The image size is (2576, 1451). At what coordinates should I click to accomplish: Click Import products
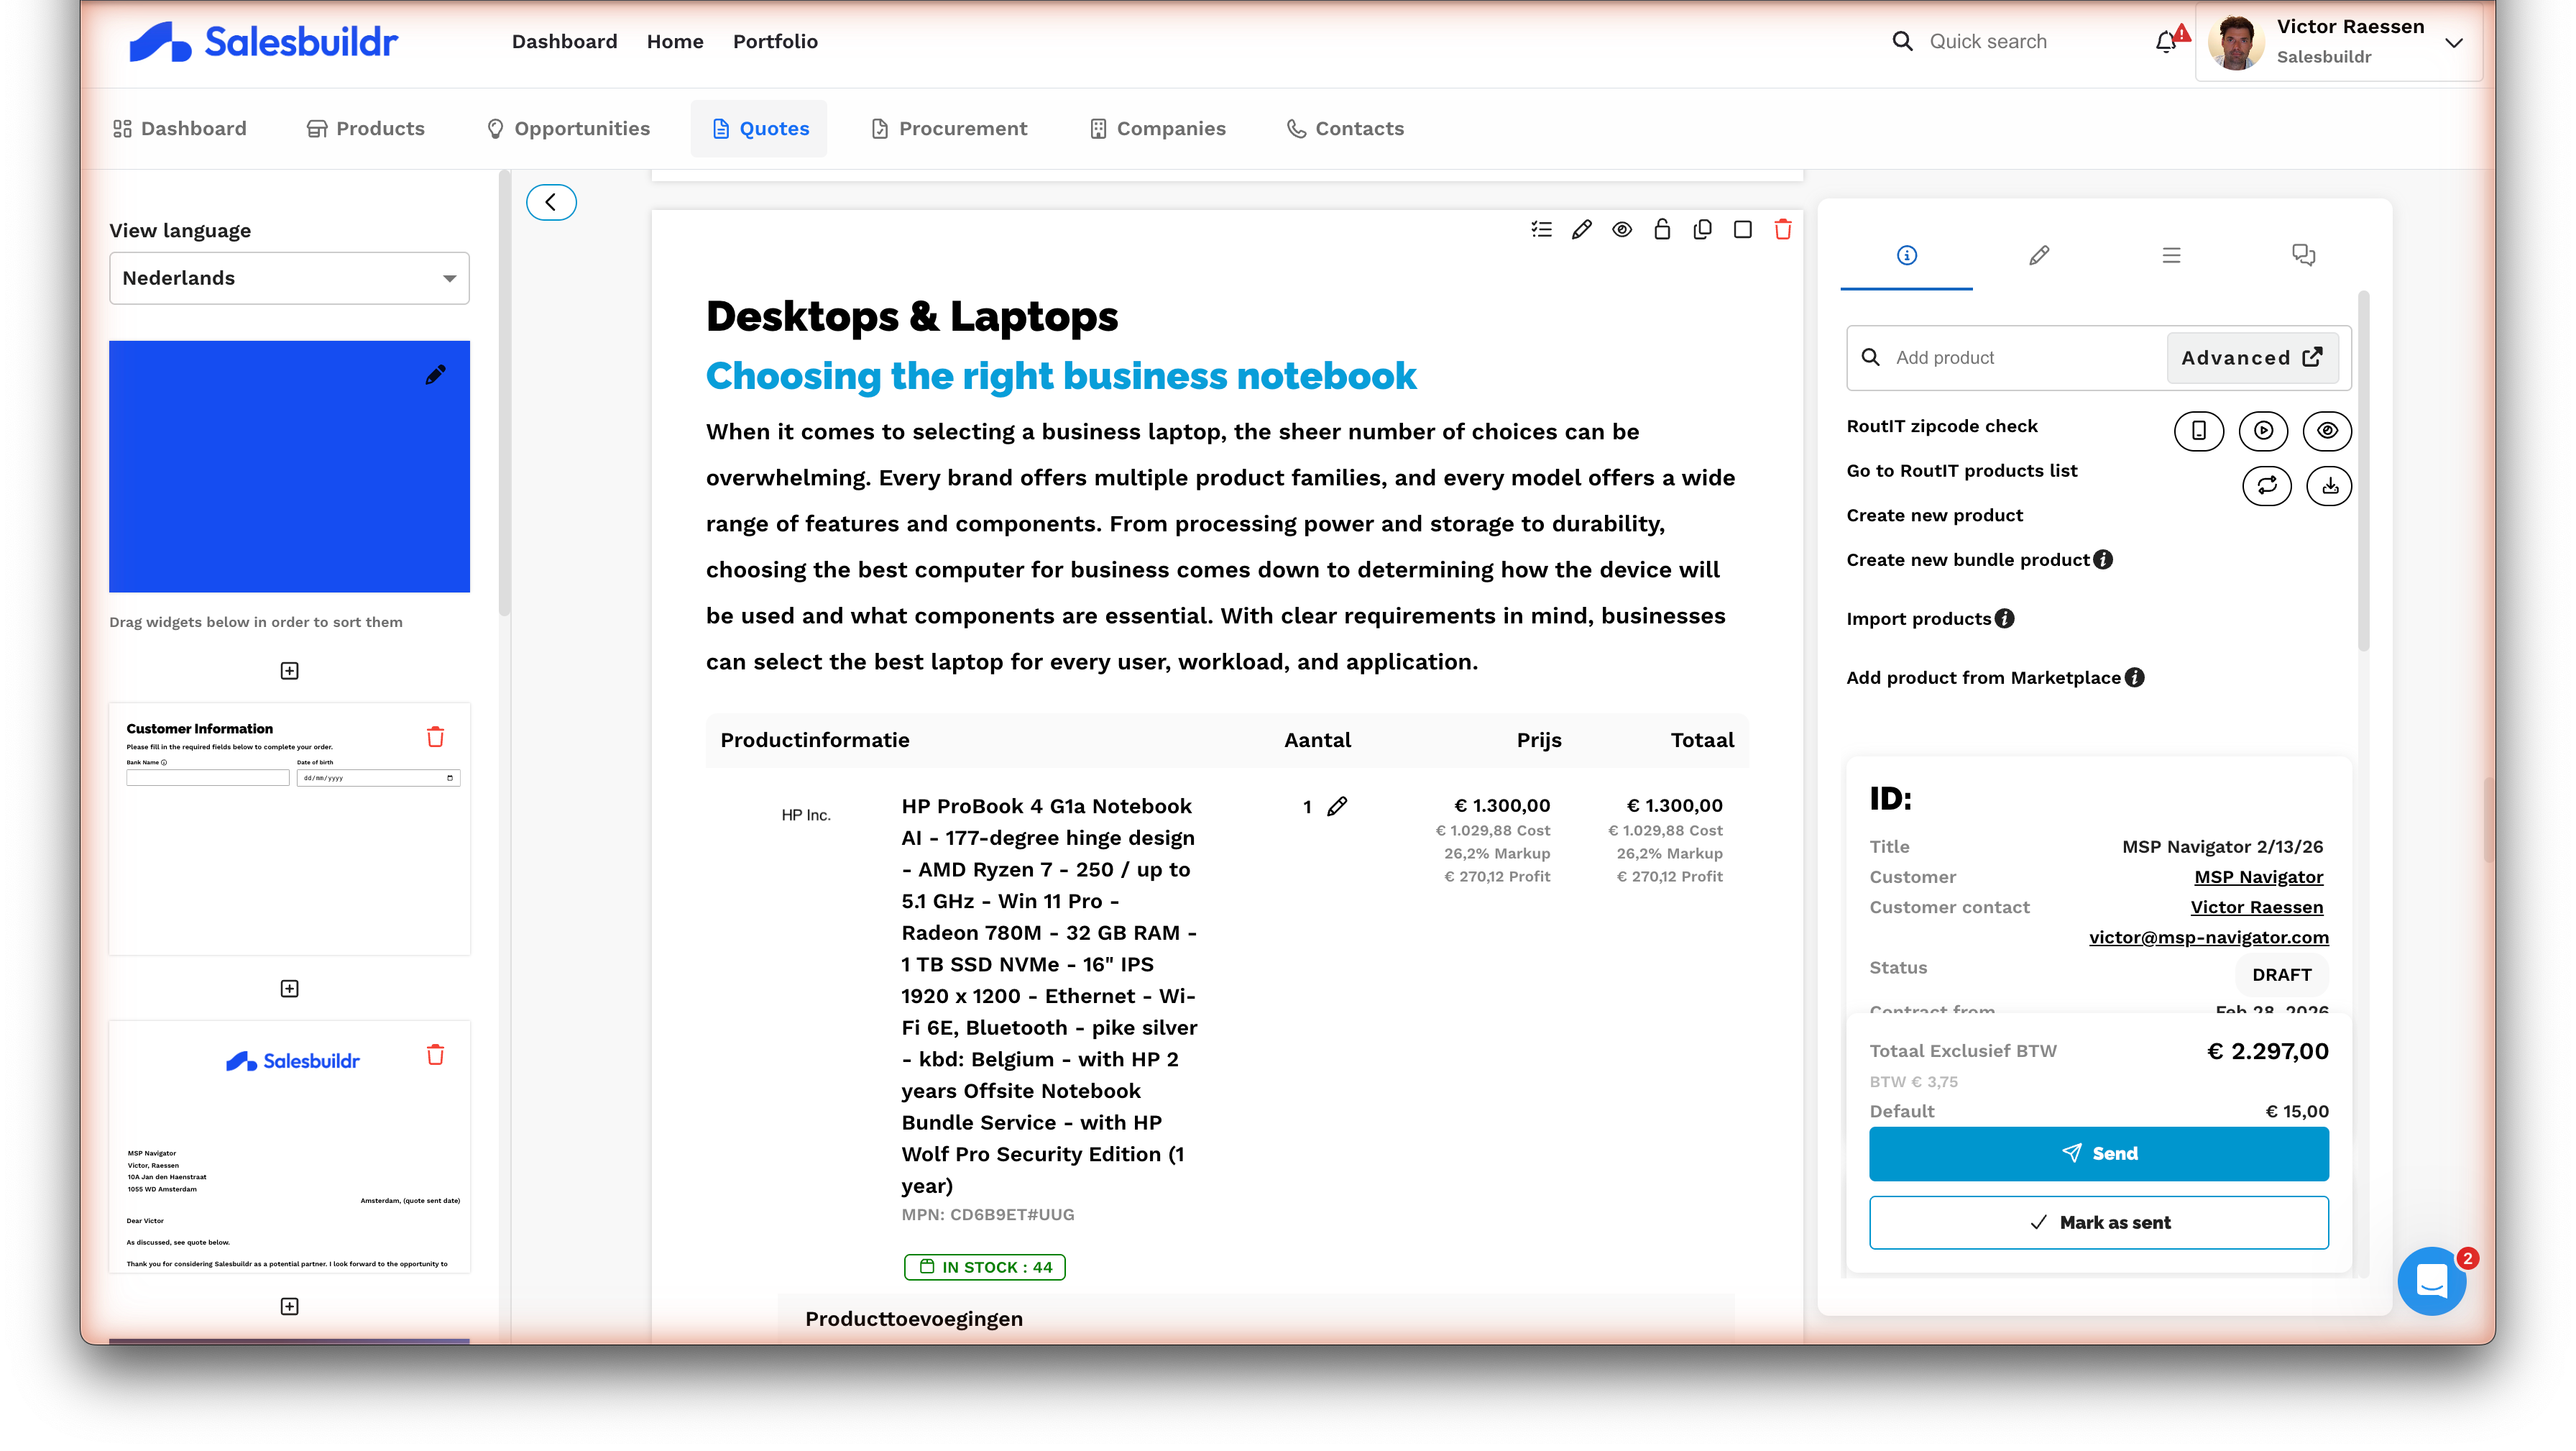(x=1918, y=618)
